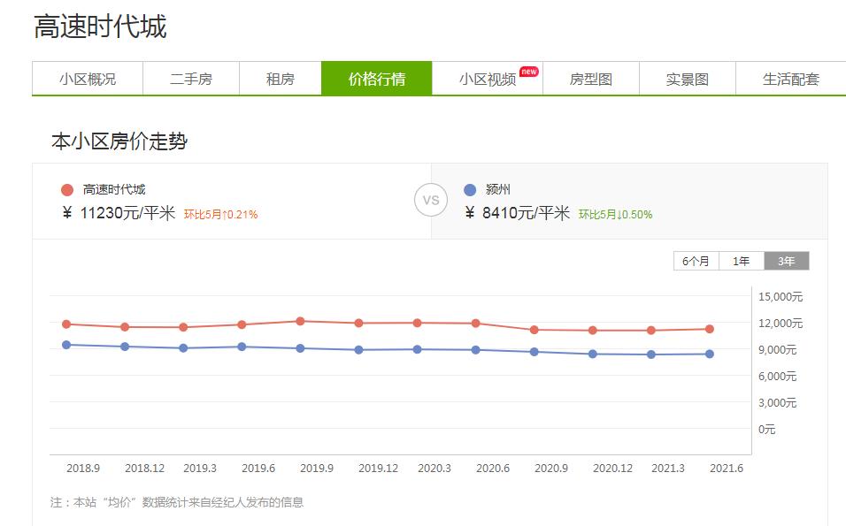Select the 3年 time range
The image size is (846, 526).
[x=786, y=260]
